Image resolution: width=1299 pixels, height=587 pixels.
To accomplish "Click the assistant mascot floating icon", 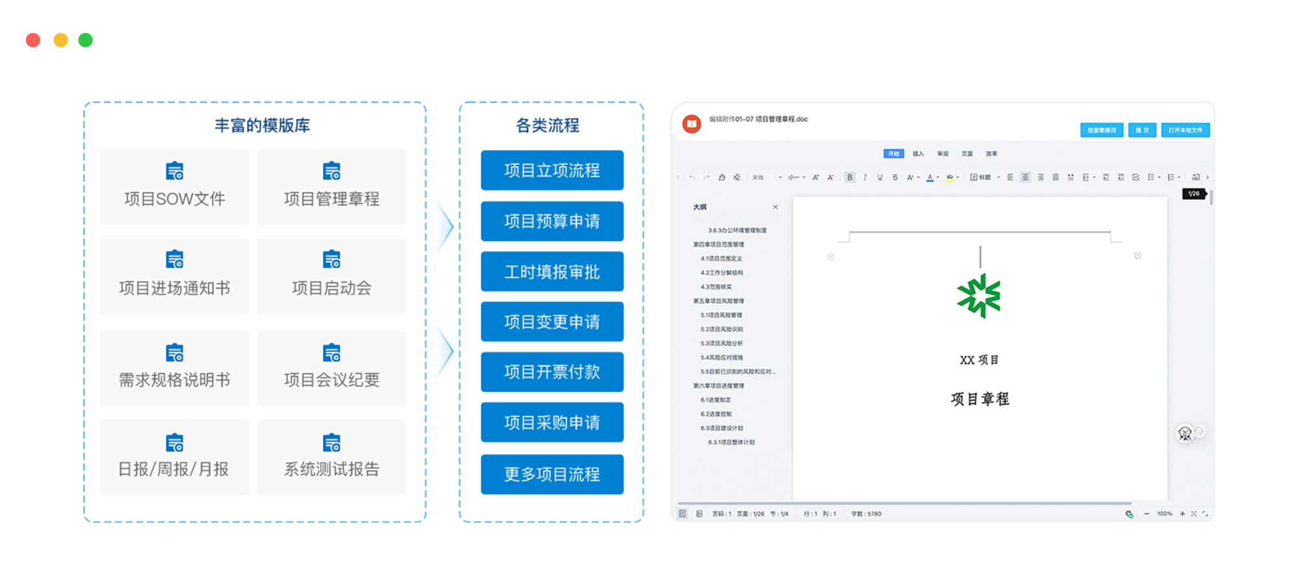I will pos(1185,433).
